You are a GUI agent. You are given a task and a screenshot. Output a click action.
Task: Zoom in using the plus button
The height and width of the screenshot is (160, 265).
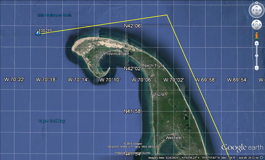point(257,44)
